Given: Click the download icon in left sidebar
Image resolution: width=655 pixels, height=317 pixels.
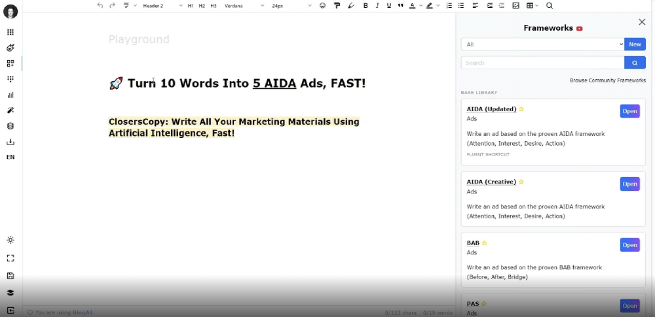Looking at the screenshot, I should pos(10,142).
